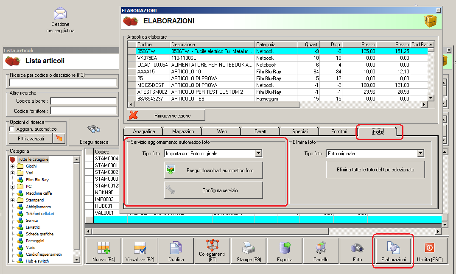Open Gestione messaggistica envelope icon
Screen dimensions: 456x274
(x=60, y=14)
